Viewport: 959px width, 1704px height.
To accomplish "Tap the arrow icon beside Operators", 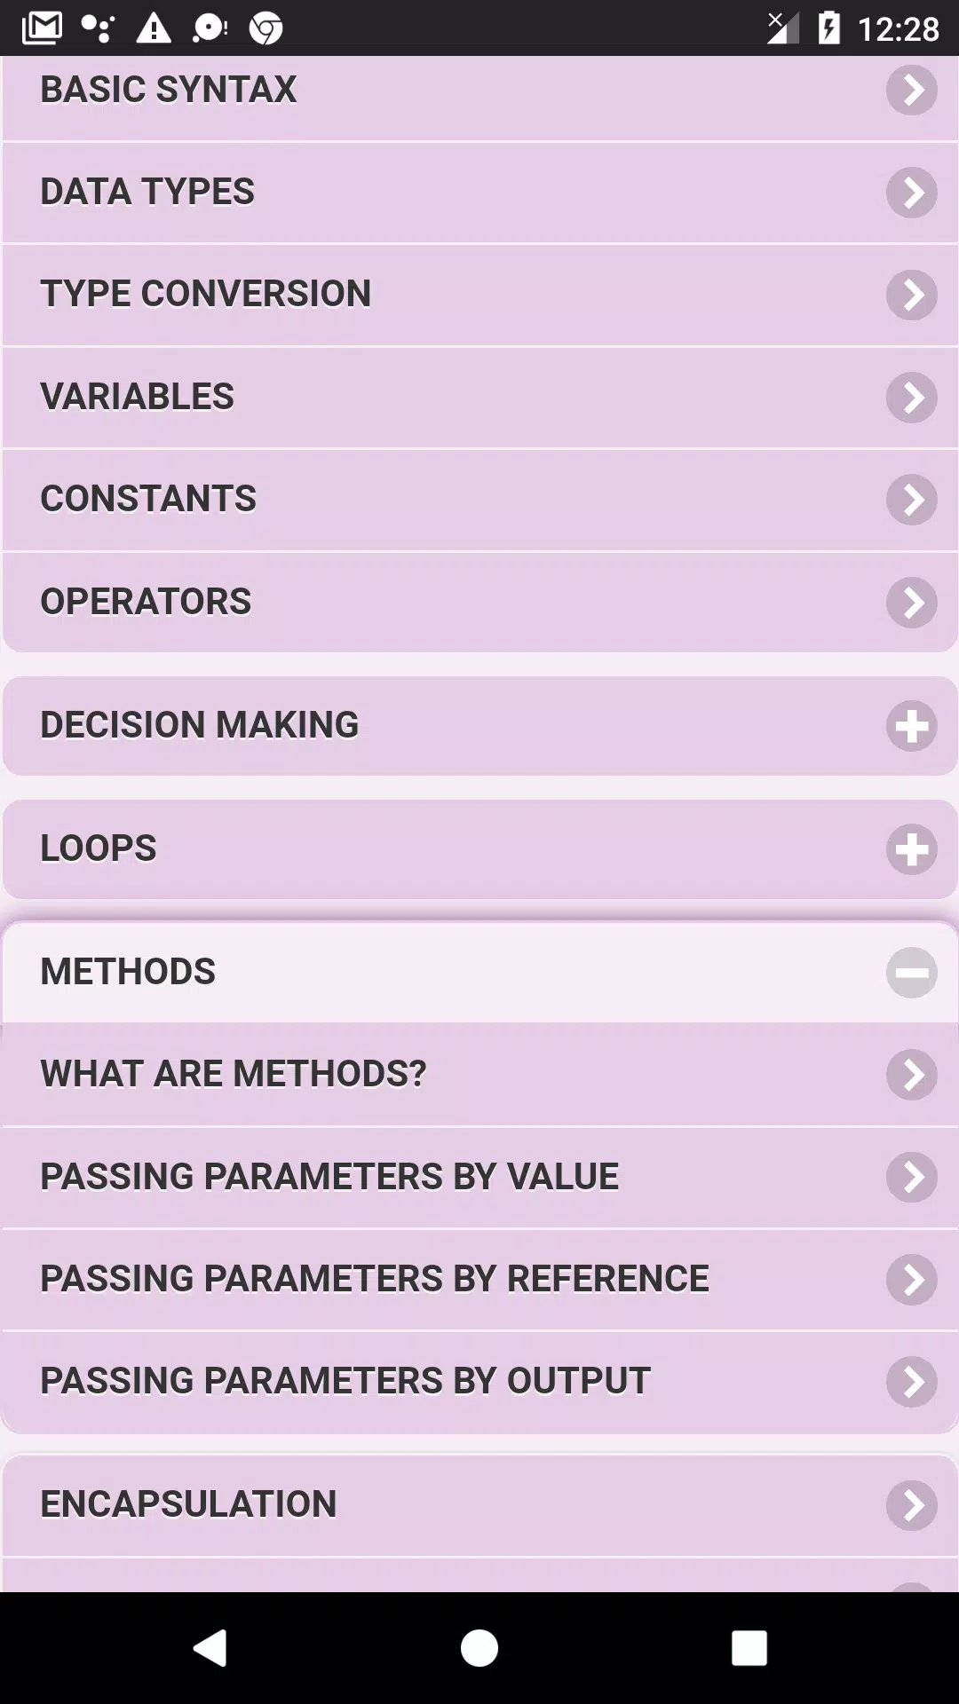I will click(x=911, y=603).
